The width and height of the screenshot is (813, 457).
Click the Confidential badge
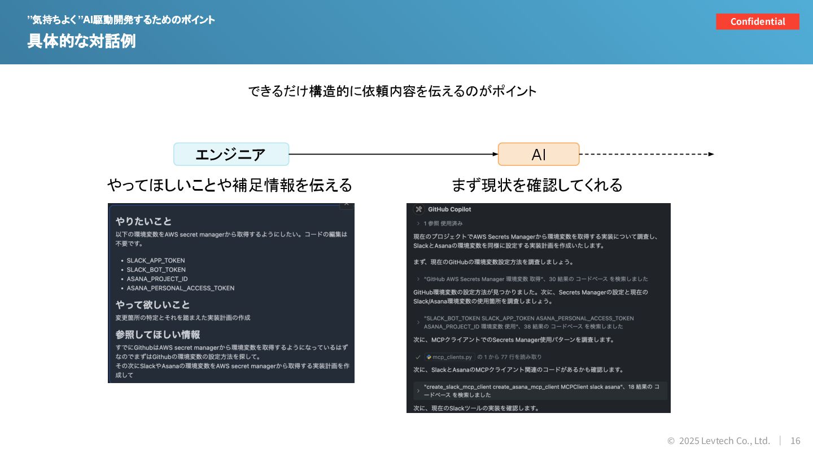pos(758,21)
